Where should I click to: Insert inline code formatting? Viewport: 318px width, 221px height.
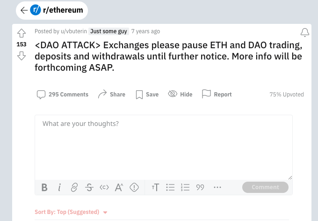tap(104, 187)
